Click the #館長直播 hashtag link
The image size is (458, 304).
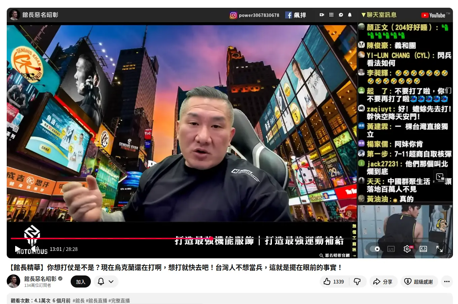pos(97,301)
